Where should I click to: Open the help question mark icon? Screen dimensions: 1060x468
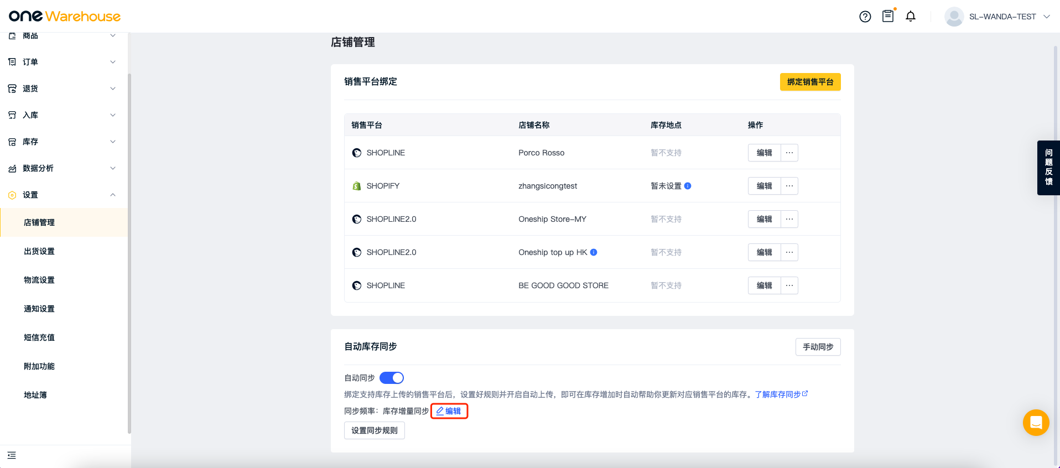point(865,17)
